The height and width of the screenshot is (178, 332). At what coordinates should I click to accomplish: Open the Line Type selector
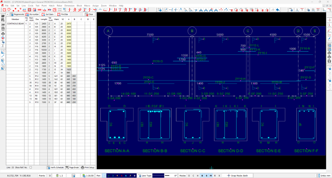(x=145, y=176)
